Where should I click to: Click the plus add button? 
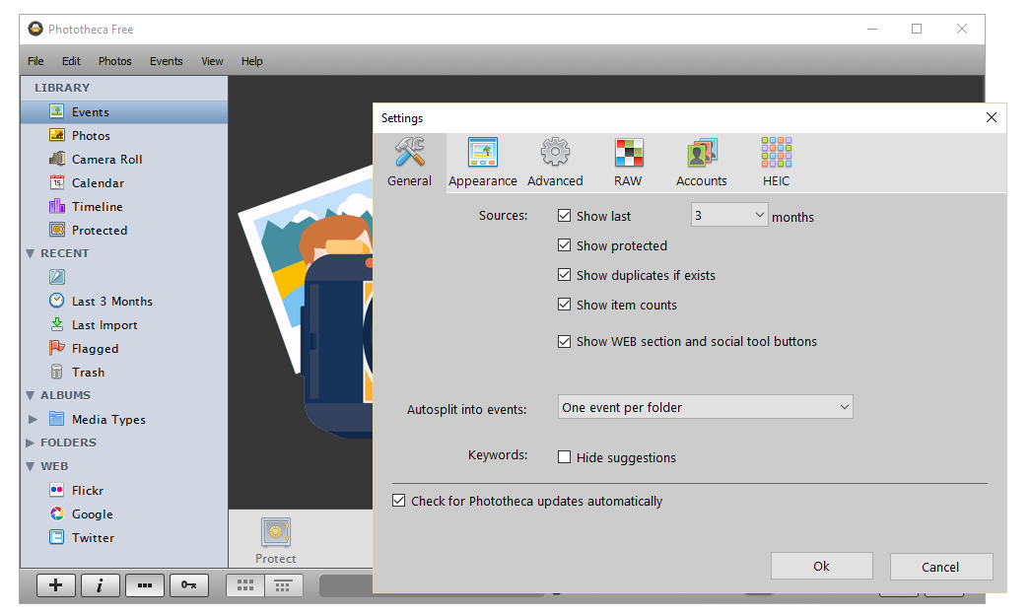(x=56, y=585)
